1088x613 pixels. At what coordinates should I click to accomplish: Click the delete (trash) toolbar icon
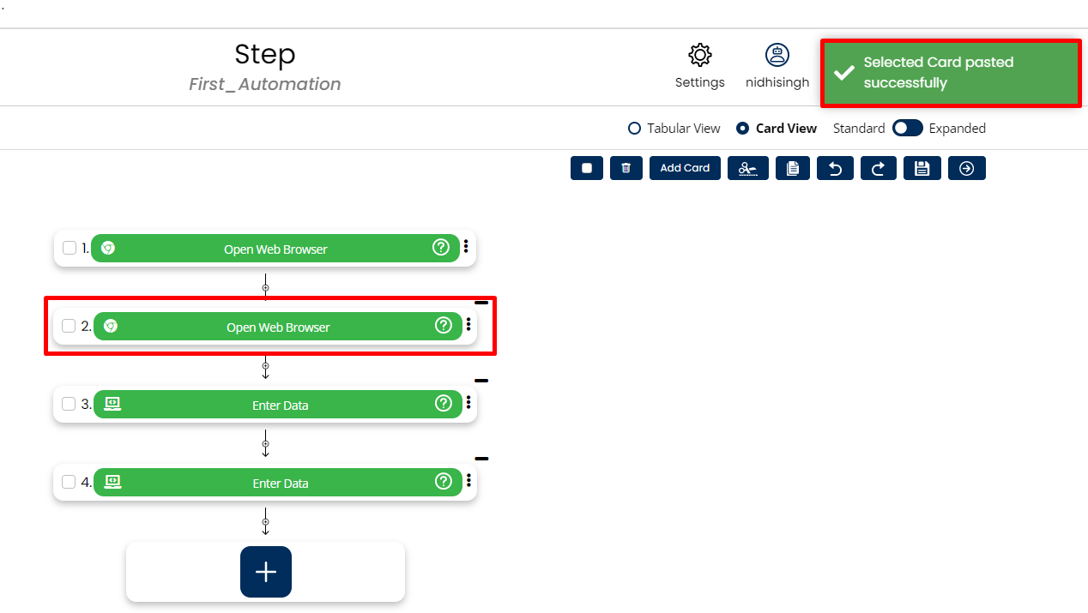pyautogui.click(x=626, y=168)
